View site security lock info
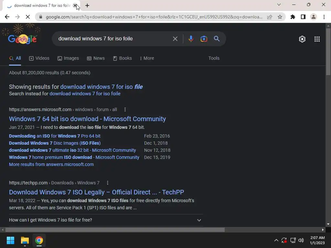The height and width of the screenshot is (248, 331). tap(41, 17)
